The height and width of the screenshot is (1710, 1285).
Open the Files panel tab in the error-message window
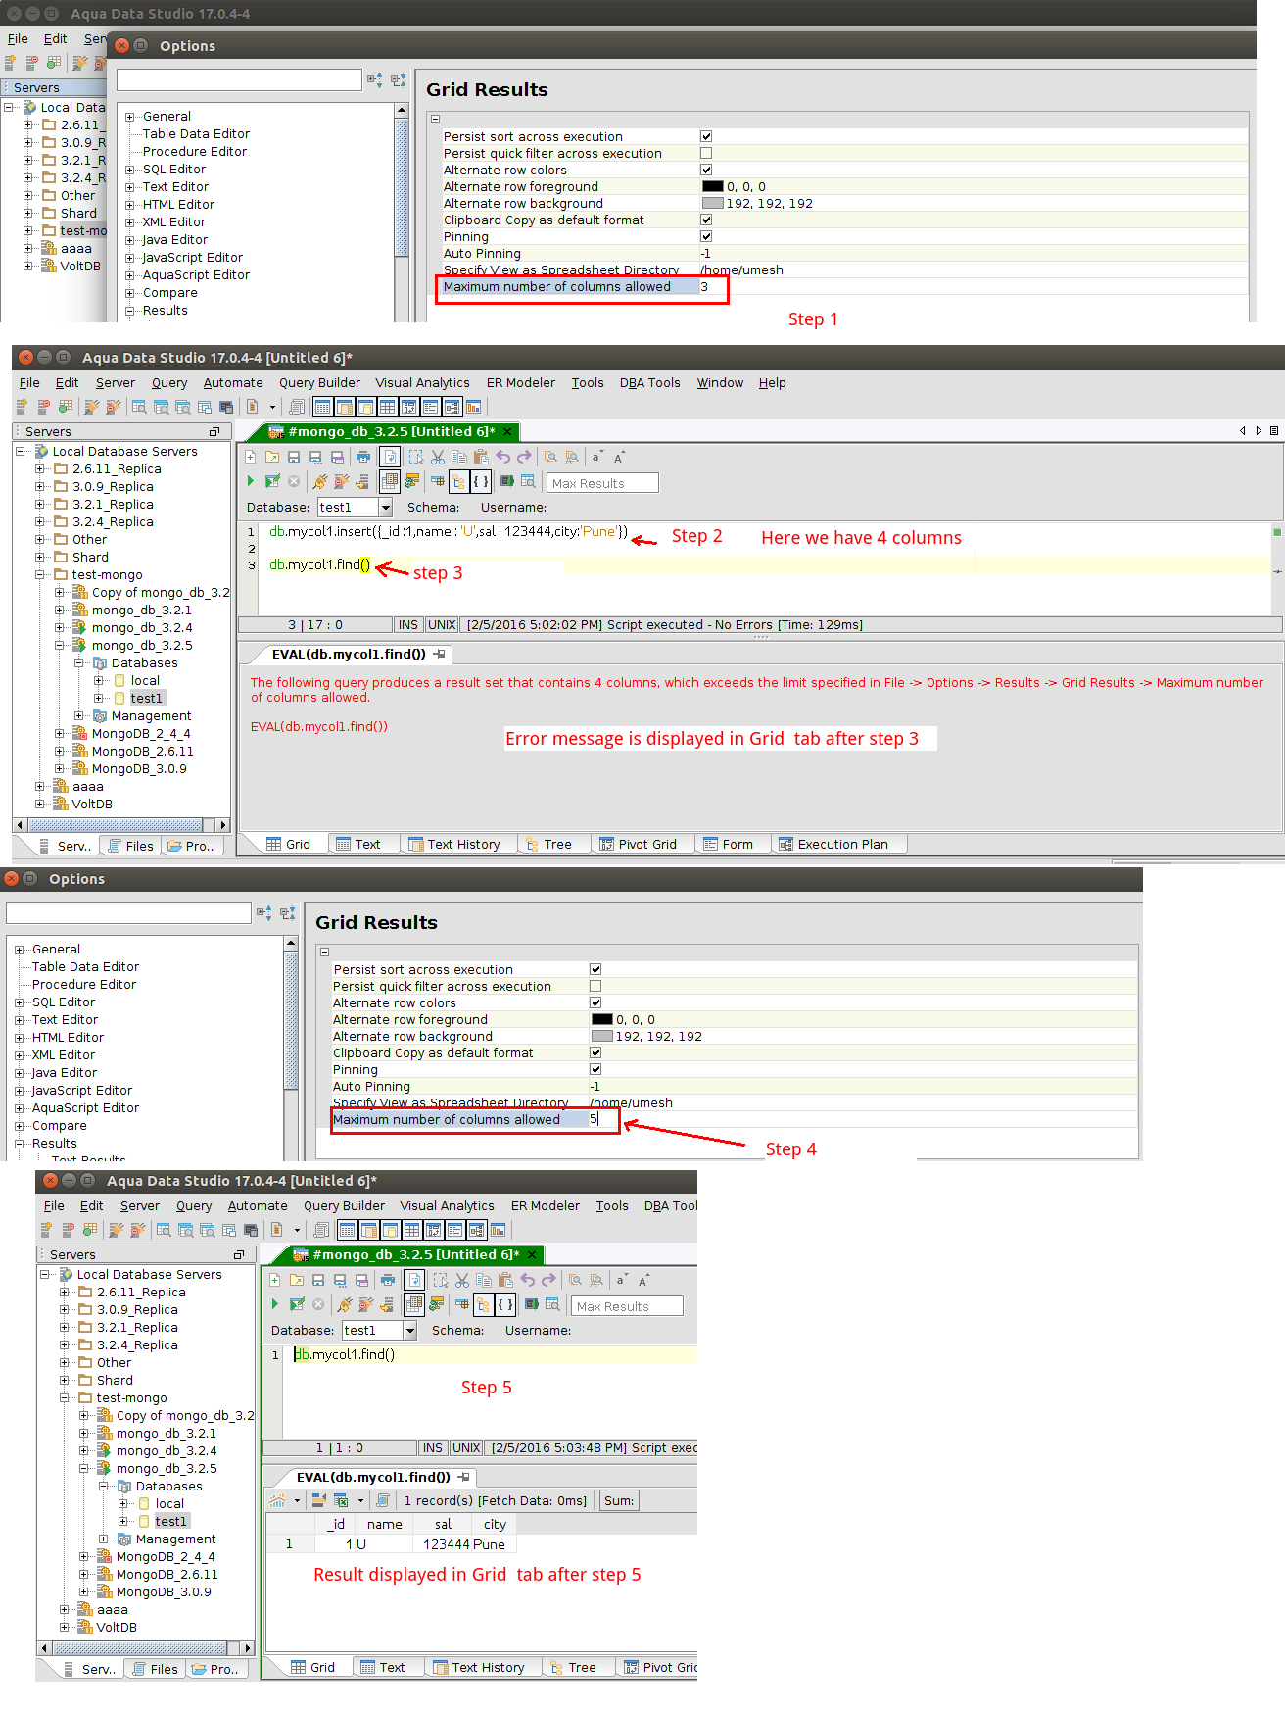[130, 846]
